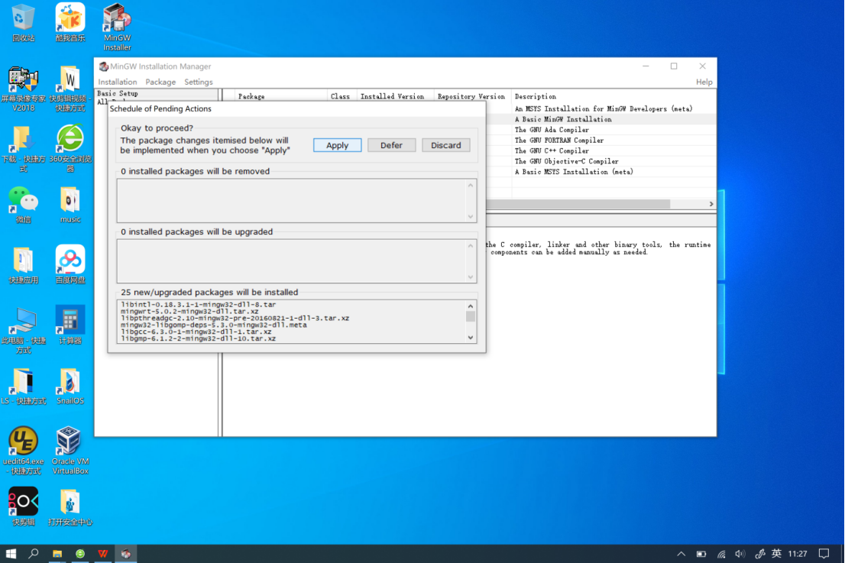This screenshot has width=845, height=563.
Task: Click the Windows Start button
Action: (x=11, y=554)
